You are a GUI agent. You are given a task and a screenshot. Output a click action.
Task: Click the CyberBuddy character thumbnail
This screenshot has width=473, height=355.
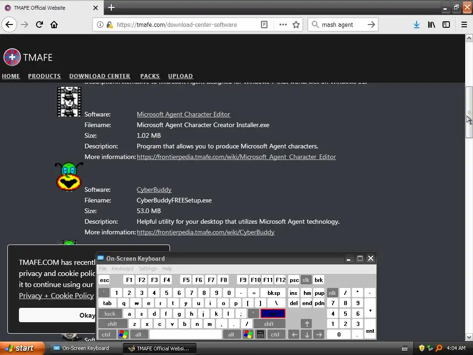point(69,177)
